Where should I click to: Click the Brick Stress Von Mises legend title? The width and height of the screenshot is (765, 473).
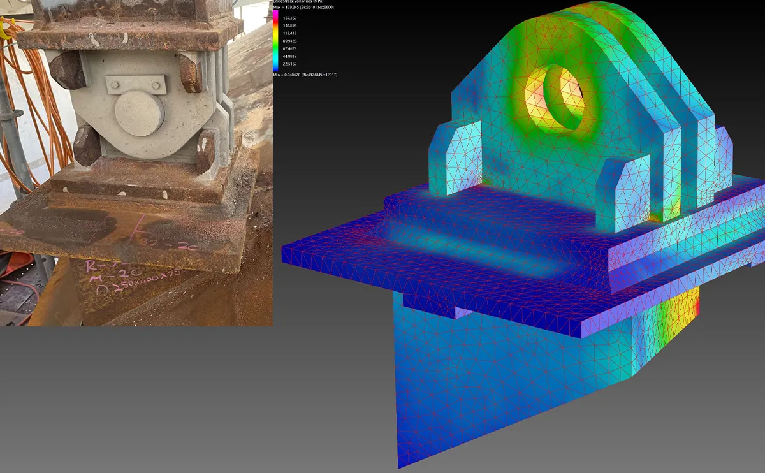[298, 1]
